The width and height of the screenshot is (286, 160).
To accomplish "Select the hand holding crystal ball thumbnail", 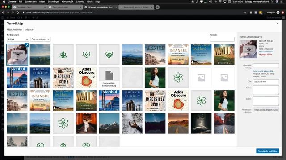I will [x=132, y=124].
